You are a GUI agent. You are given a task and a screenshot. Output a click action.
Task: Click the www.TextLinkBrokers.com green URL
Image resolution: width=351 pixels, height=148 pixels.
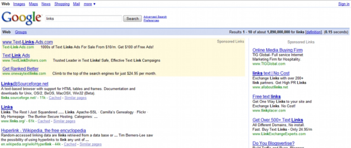tap(24, 60)
